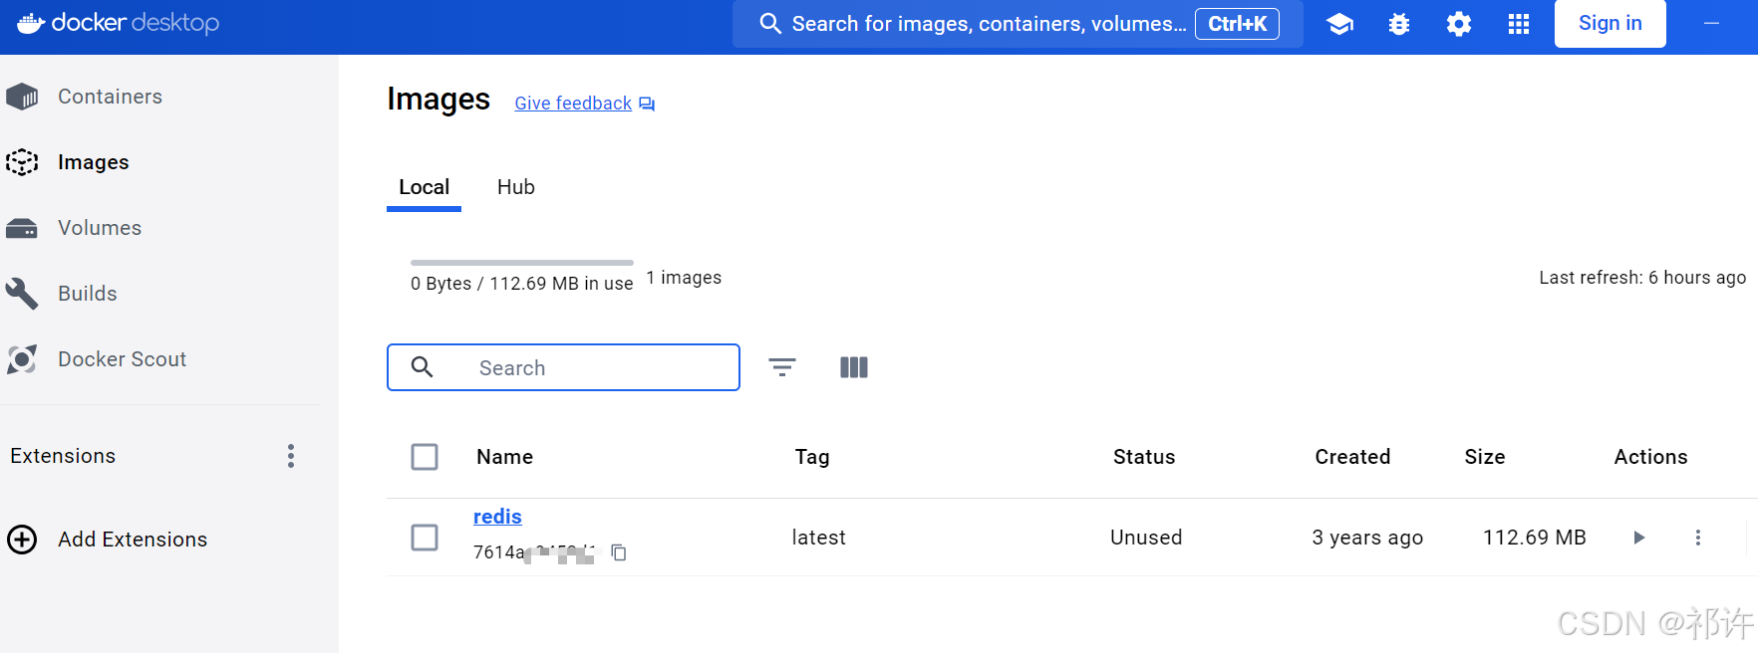Go to Docker Scout section
The width and height of the screenshot is (1758, 653).
[123, 359]
